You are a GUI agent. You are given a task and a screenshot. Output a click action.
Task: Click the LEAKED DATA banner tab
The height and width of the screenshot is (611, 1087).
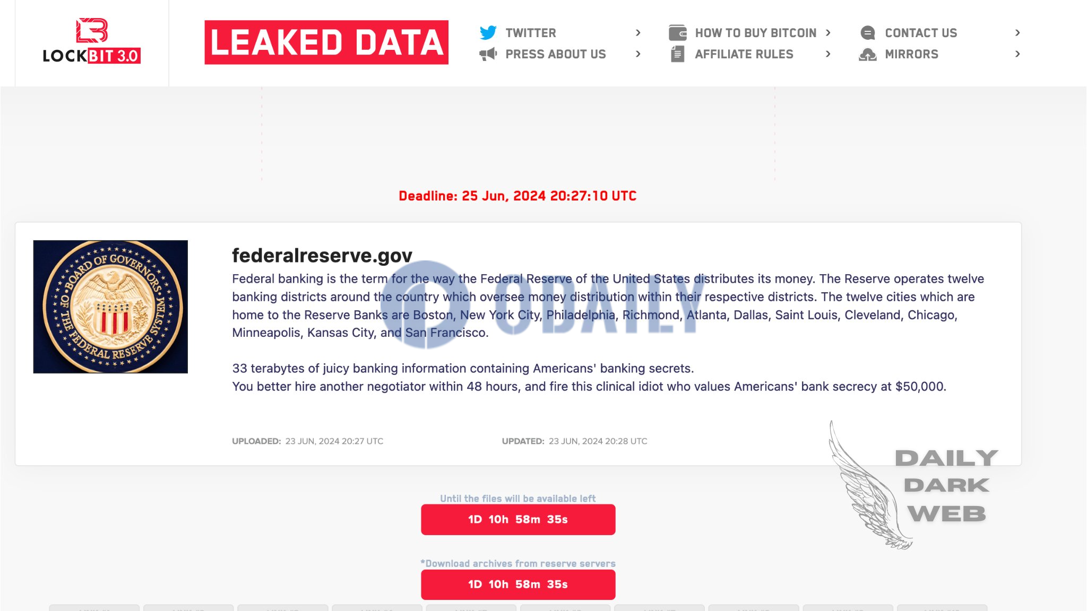pos(326,42)
